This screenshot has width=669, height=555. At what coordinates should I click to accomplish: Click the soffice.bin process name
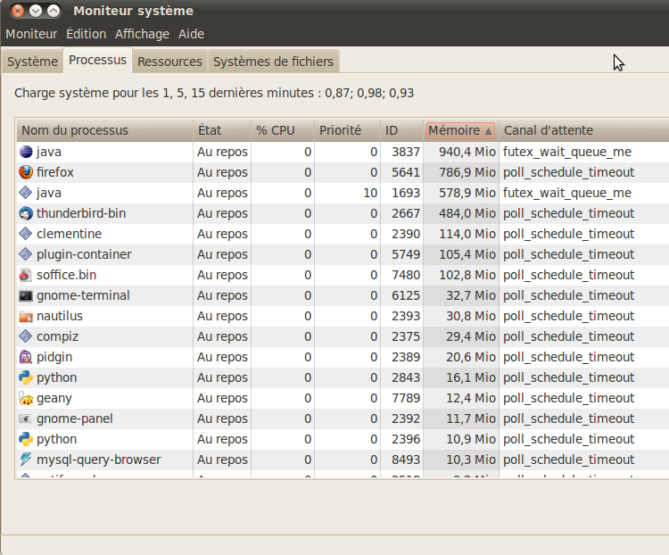67,275
